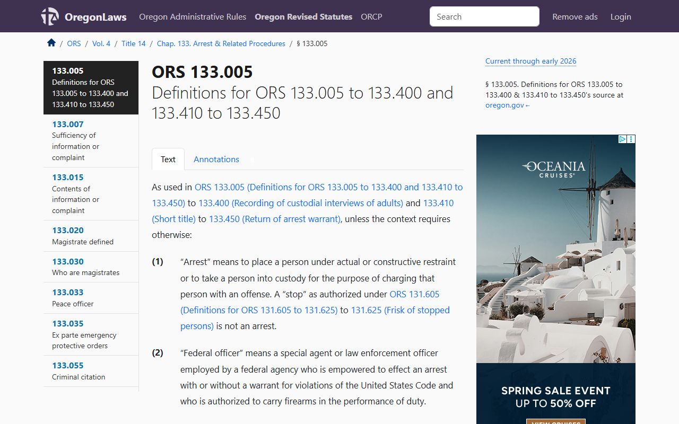
Task: Go to the home icon in breadcrumb
Action: click(51, 43)
